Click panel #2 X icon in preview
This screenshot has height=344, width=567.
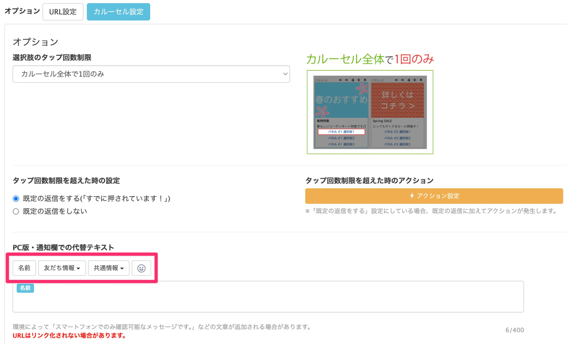pyautogui.click(x=421, y=80)
